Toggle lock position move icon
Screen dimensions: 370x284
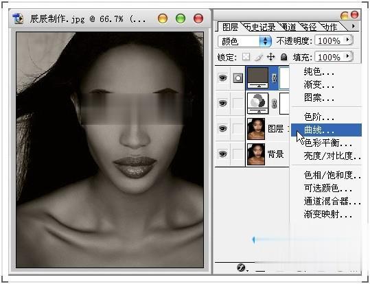[270, 57]
